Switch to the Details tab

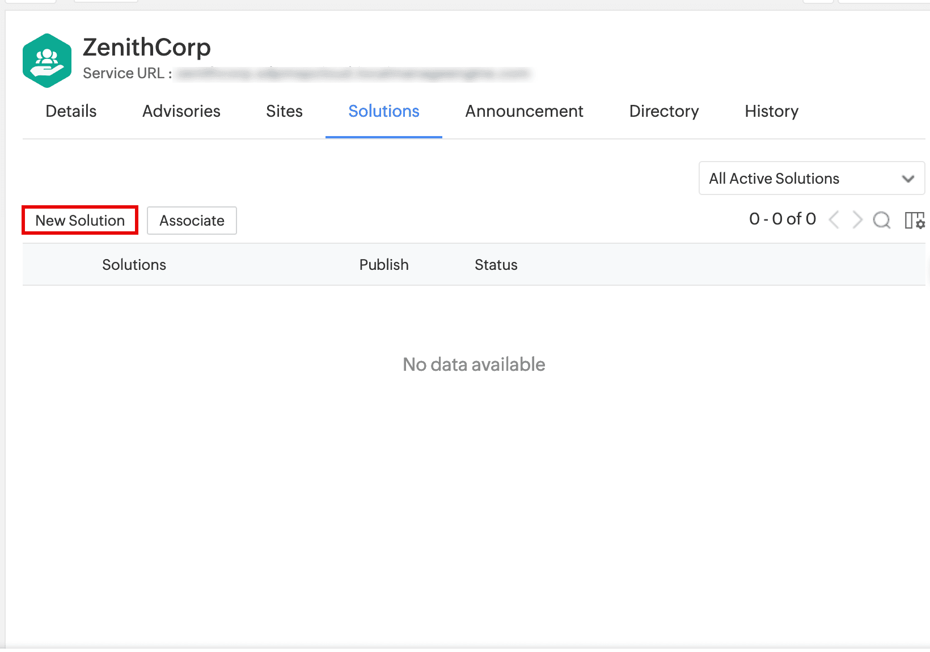[x=71, y=111]
